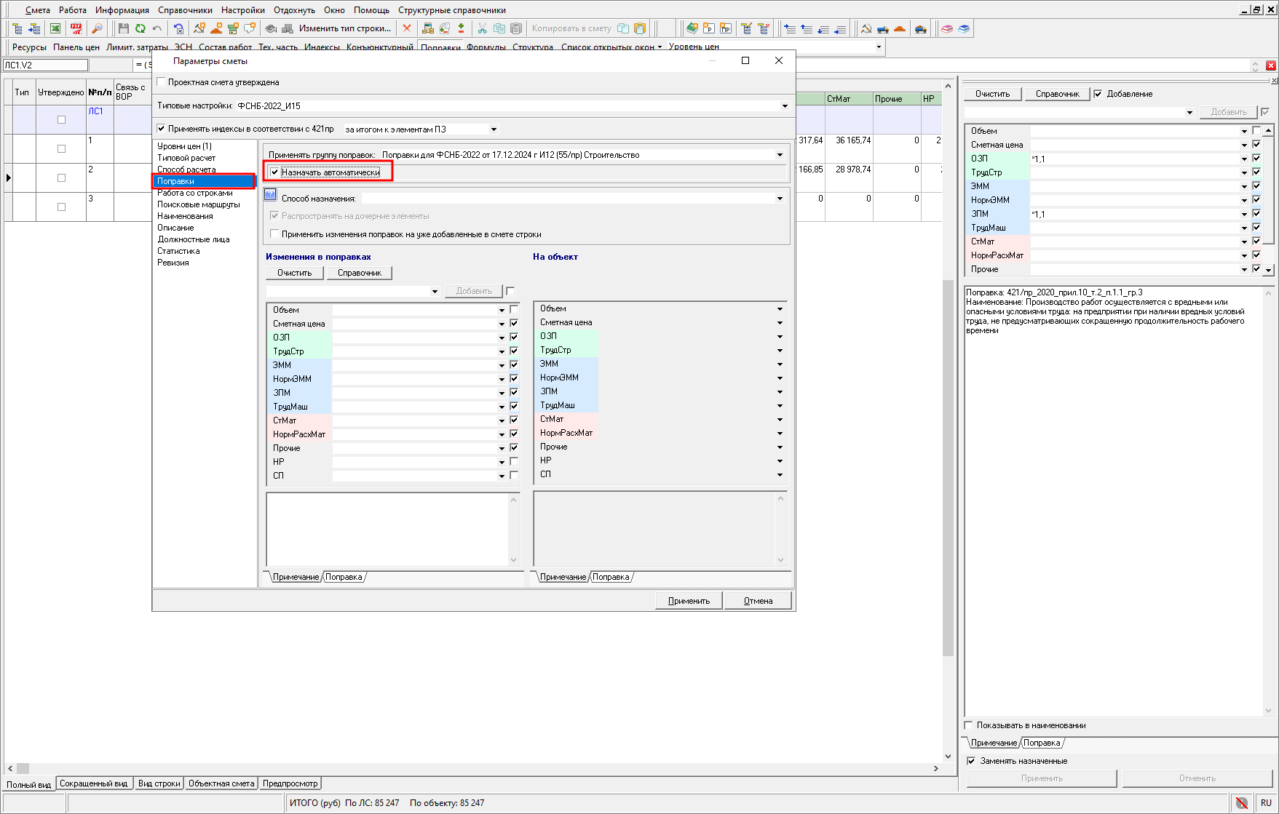Open 'Применять группу поправок' dropdown list
This screenshot has width=1279, height=814.
coord(780,155)
